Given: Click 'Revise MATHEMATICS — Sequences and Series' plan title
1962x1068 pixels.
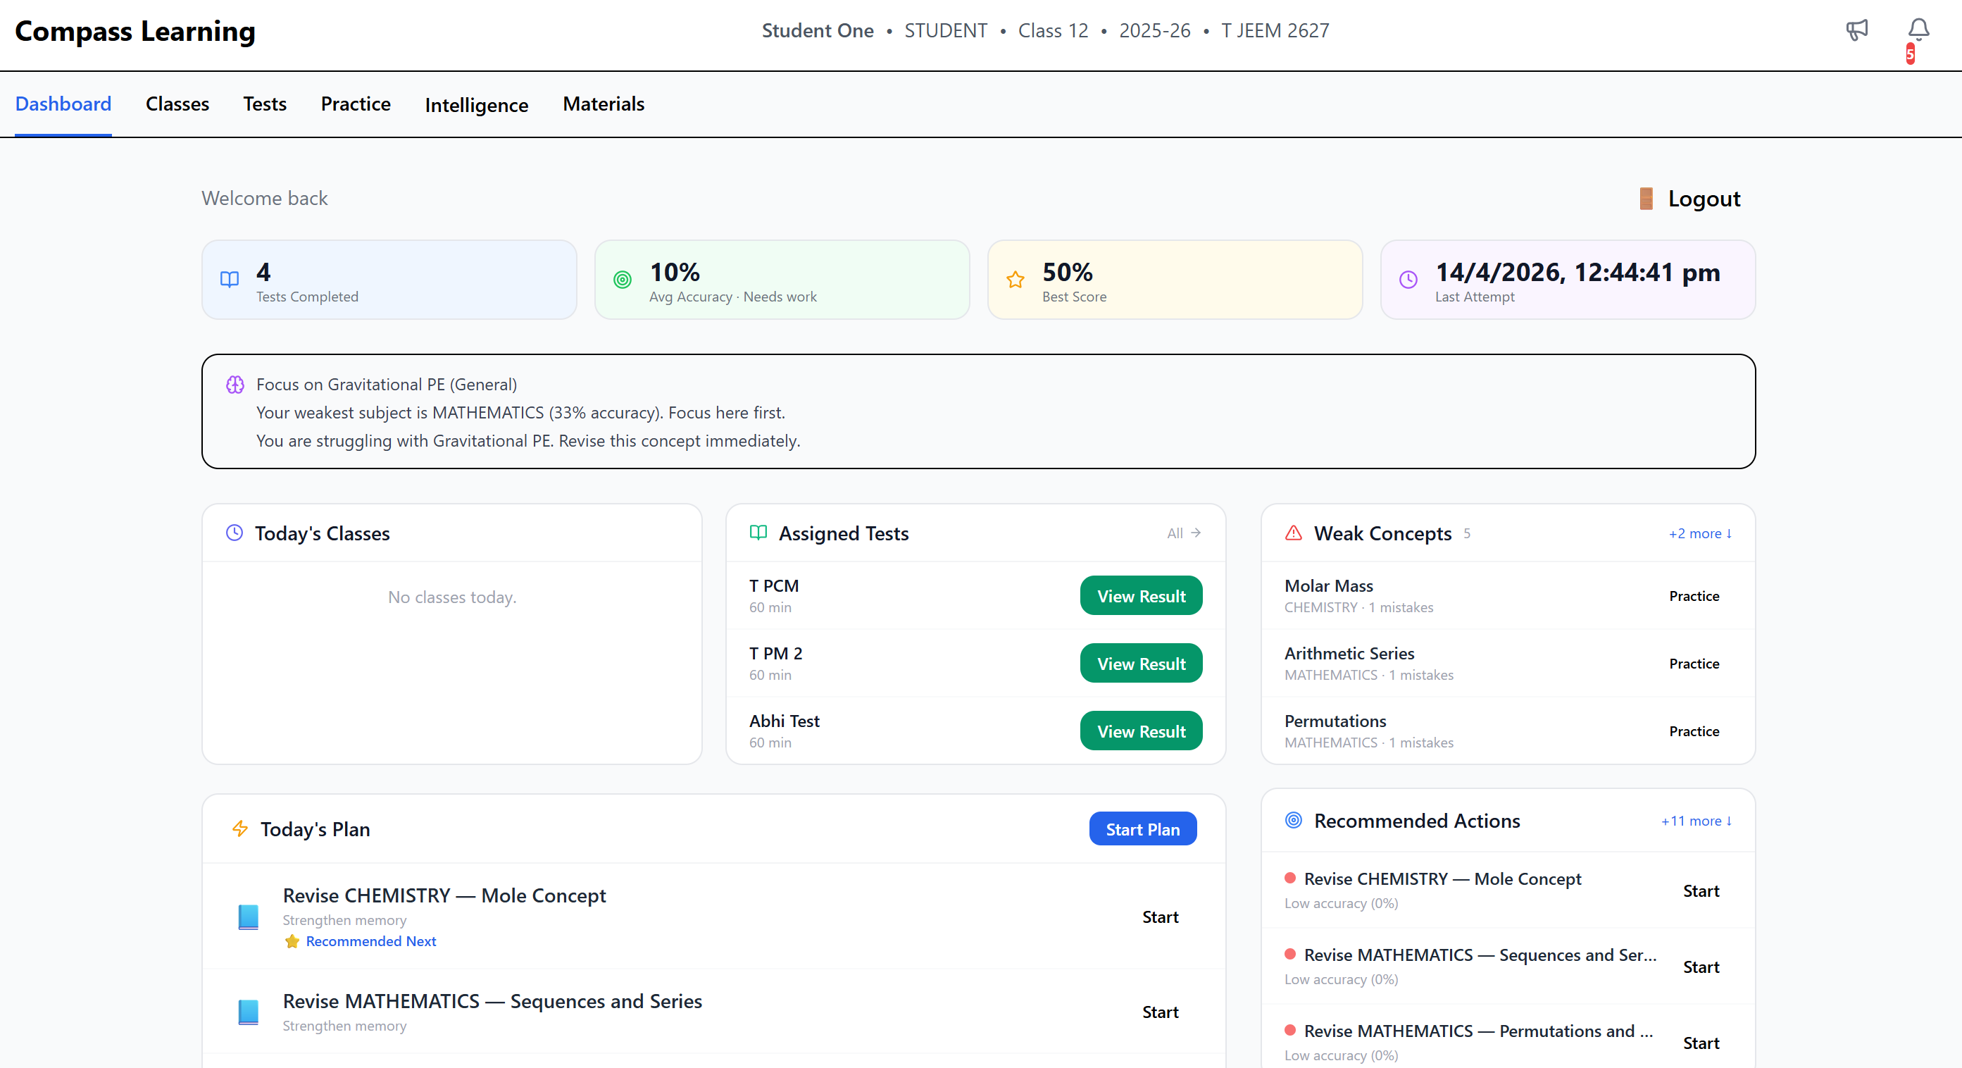Looking at the screenshot, I should [x=492, y=1002].
